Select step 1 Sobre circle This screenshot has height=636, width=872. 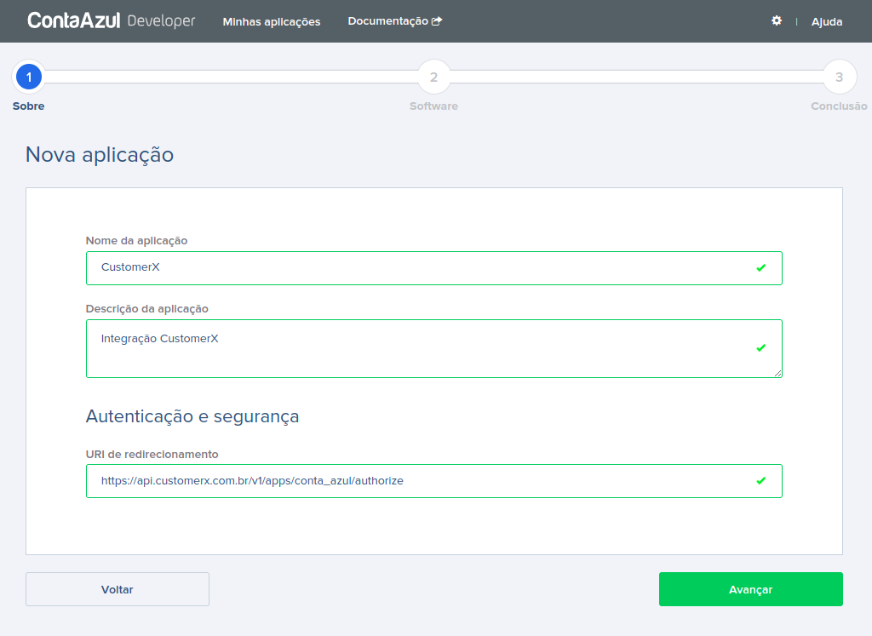coord(29,77)
